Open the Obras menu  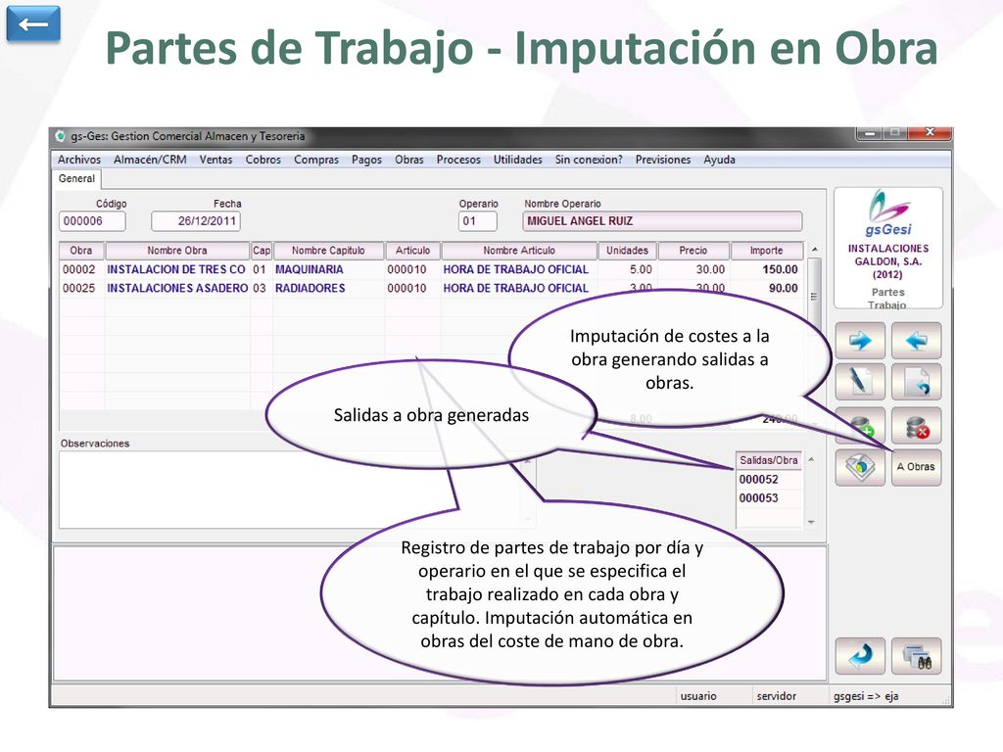click(x=408, y=160)
